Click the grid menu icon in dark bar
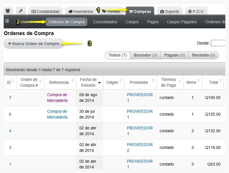 coord(7,21)
